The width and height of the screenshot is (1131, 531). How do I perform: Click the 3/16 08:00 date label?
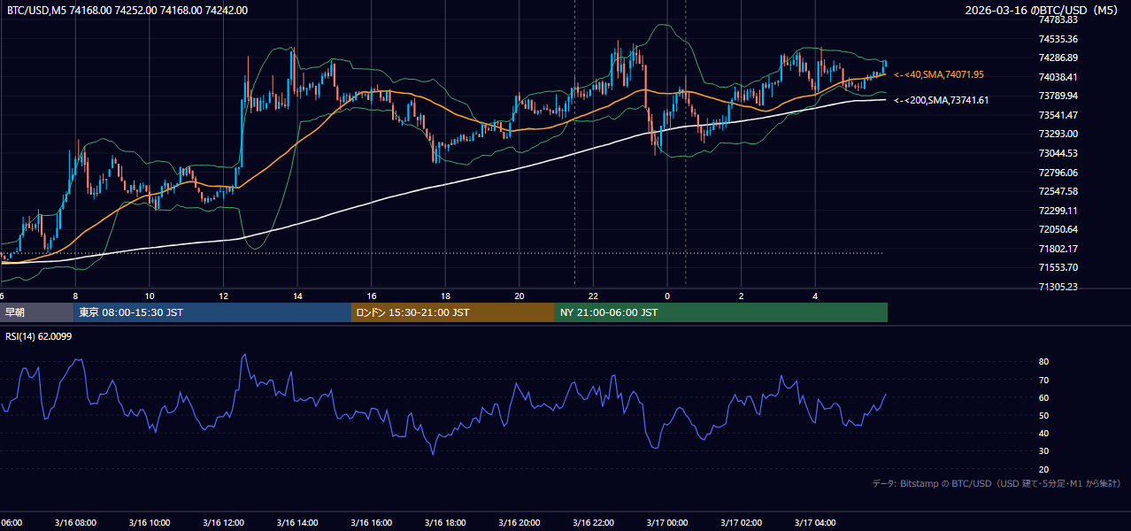point(75,522)
